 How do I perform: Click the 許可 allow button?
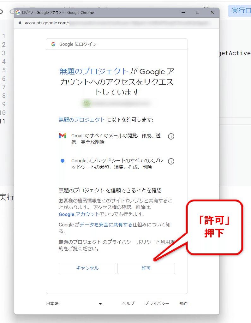click(146, 268)
